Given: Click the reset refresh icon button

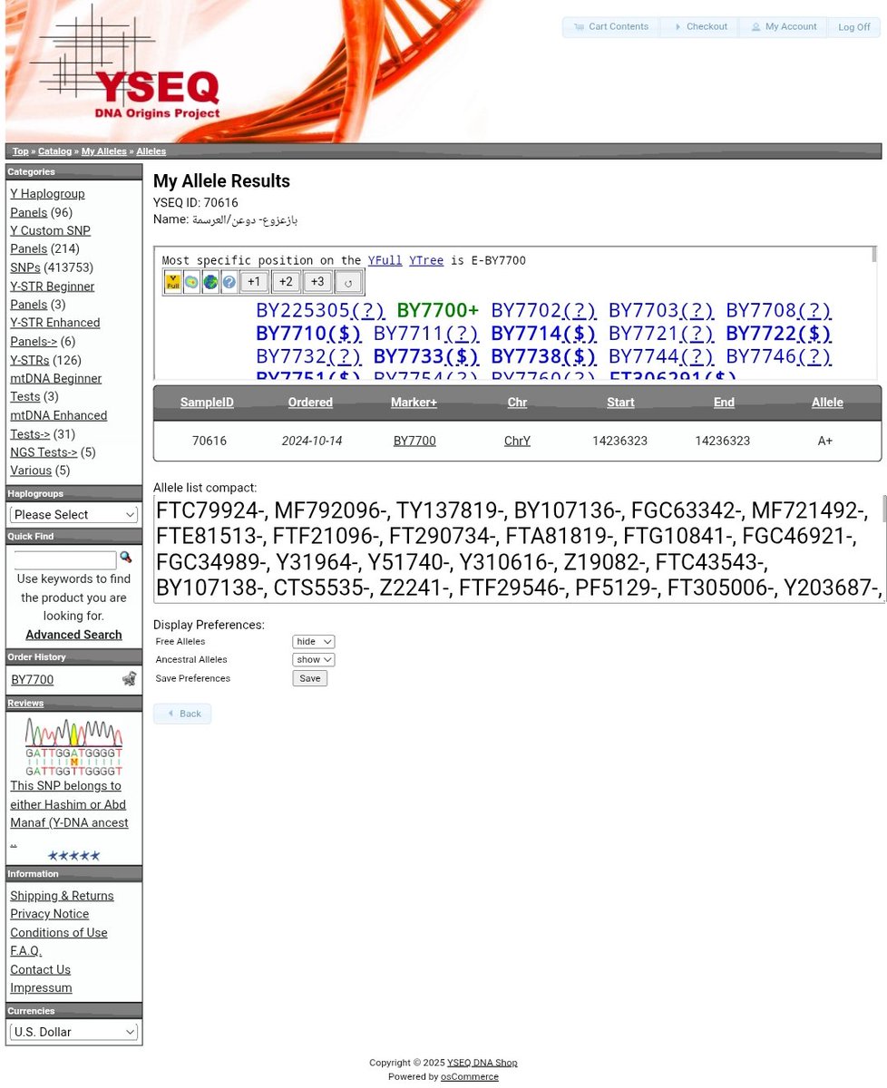Looking at the screenshot, I should point(348,282).
